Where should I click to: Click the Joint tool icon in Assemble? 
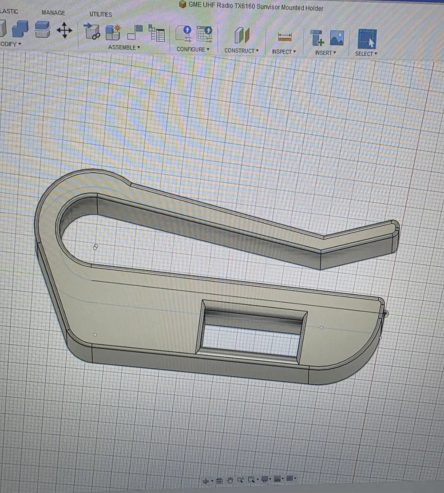(92, 31)
